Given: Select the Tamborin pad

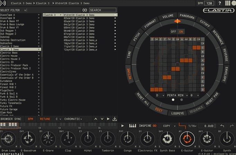Looking at the screenshot, I should (x=108, y=139).
